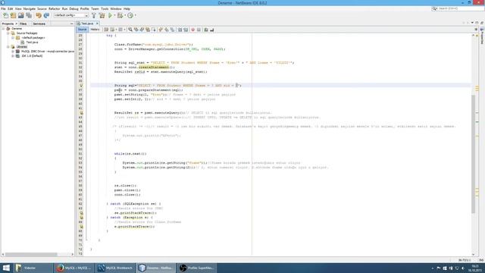
Task: Open the Refactor menu
Action: (x=54, y=8)
